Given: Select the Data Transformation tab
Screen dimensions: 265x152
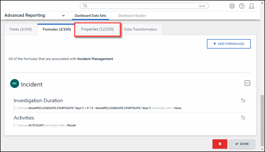Looking at the screenshot, I should [140, 29].
